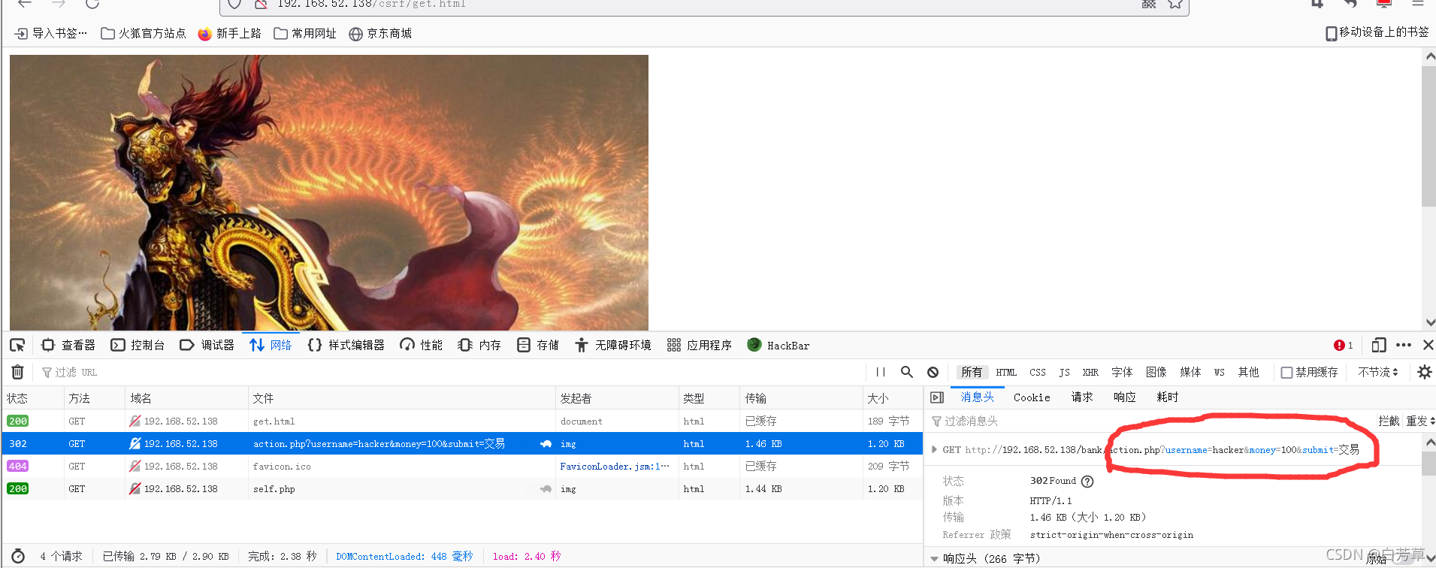Open network settings gear icon
The image size is (1436, 568).
tap(1424, 372)
